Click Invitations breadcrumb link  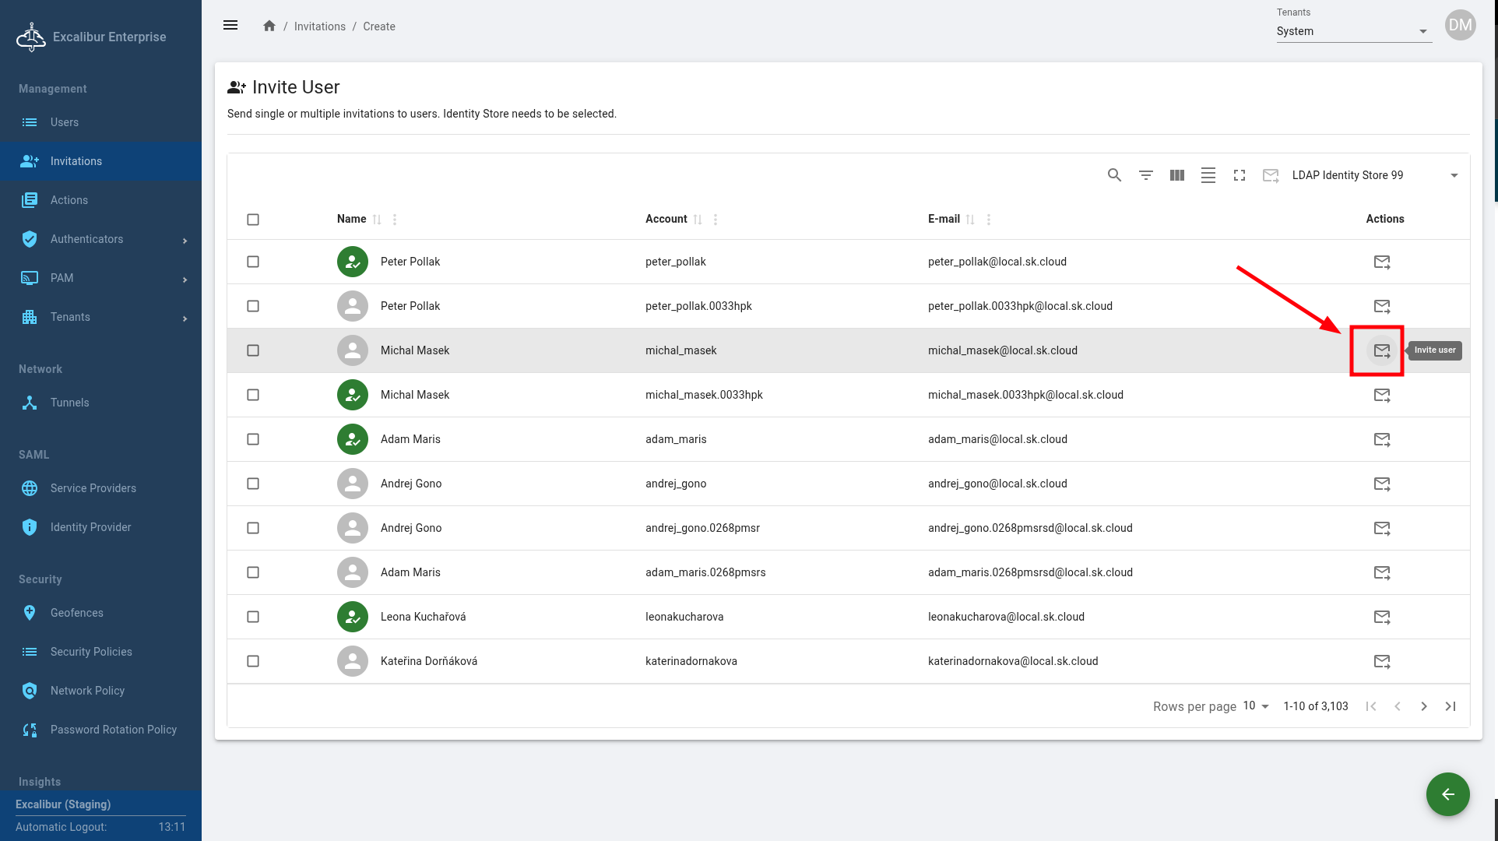pos(319,26)
